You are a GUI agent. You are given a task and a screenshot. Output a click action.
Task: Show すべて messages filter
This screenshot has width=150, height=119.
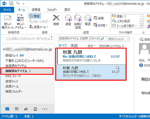tap(63, 46)
